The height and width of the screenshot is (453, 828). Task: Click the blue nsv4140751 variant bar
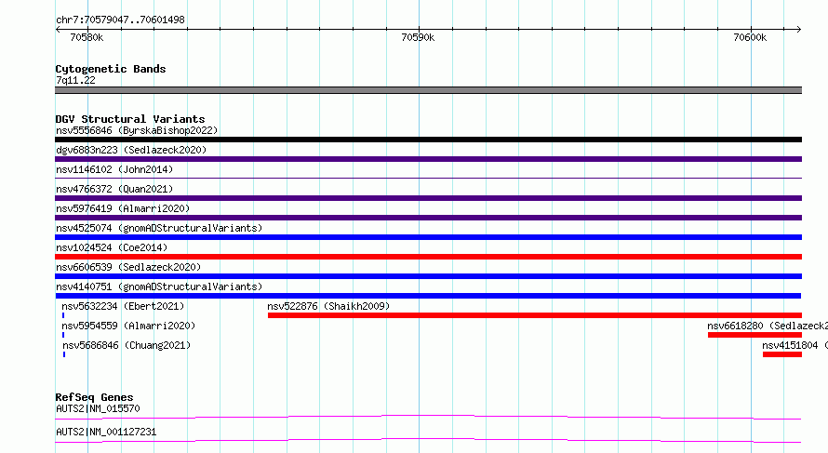pyautogui.click(x=428, y=296)
